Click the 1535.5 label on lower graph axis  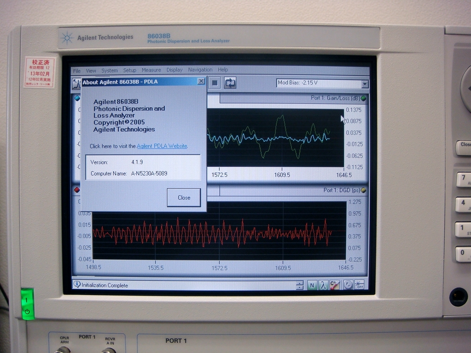pos(156,268)
